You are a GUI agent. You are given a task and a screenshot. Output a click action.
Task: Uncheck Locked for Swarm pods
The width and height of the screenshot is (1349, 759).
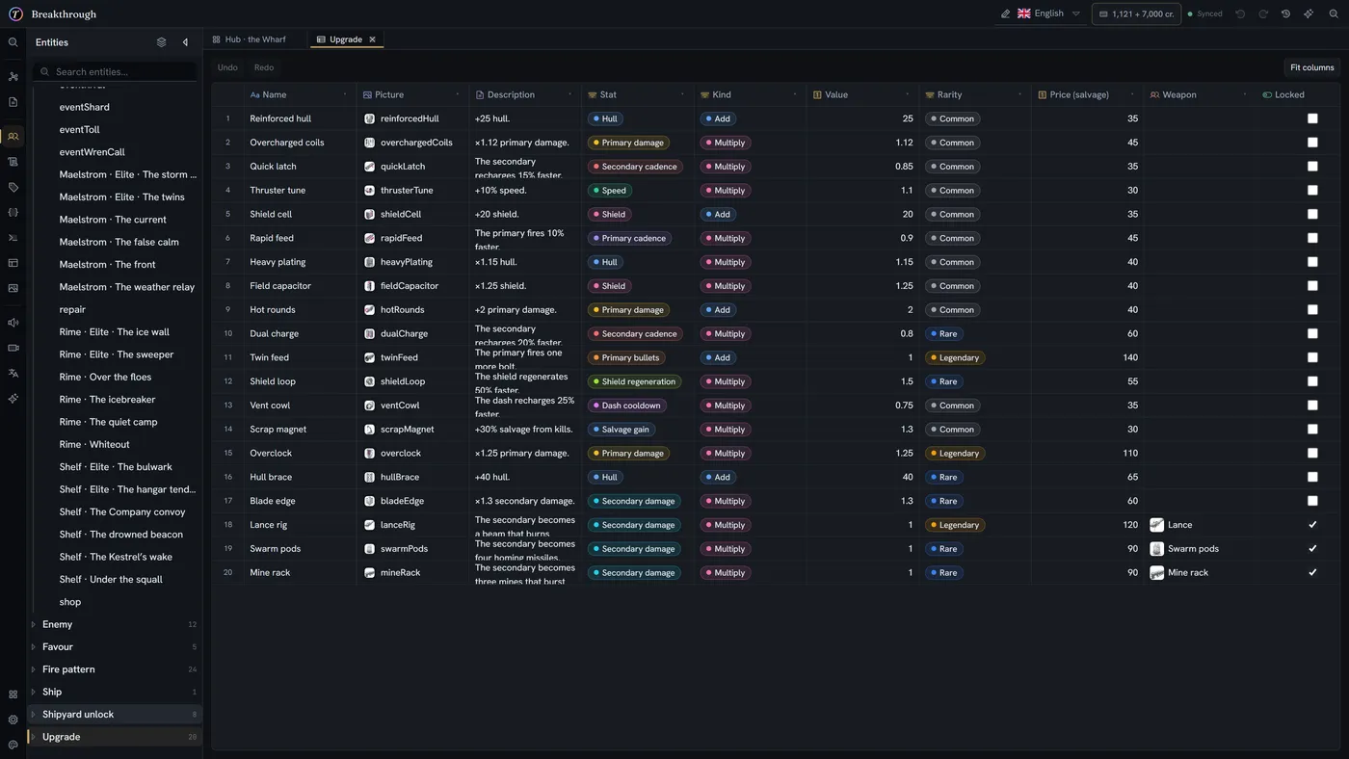tap(1312, 549)
